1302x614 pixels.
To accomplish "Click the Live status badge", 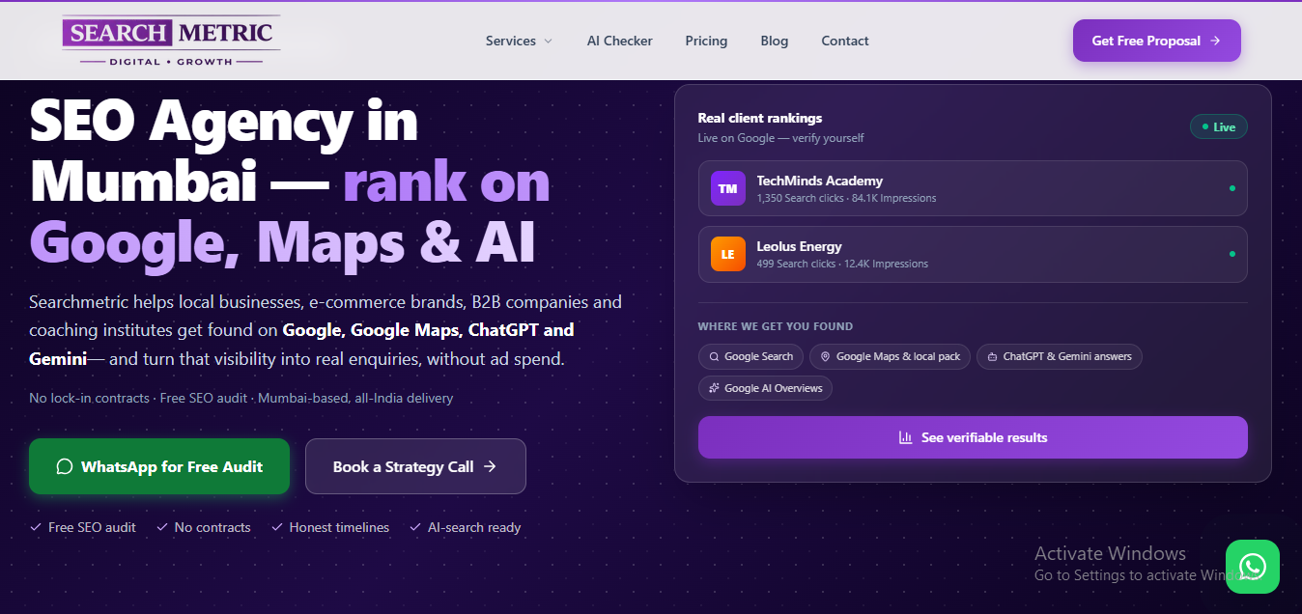I will point(1218,126).
